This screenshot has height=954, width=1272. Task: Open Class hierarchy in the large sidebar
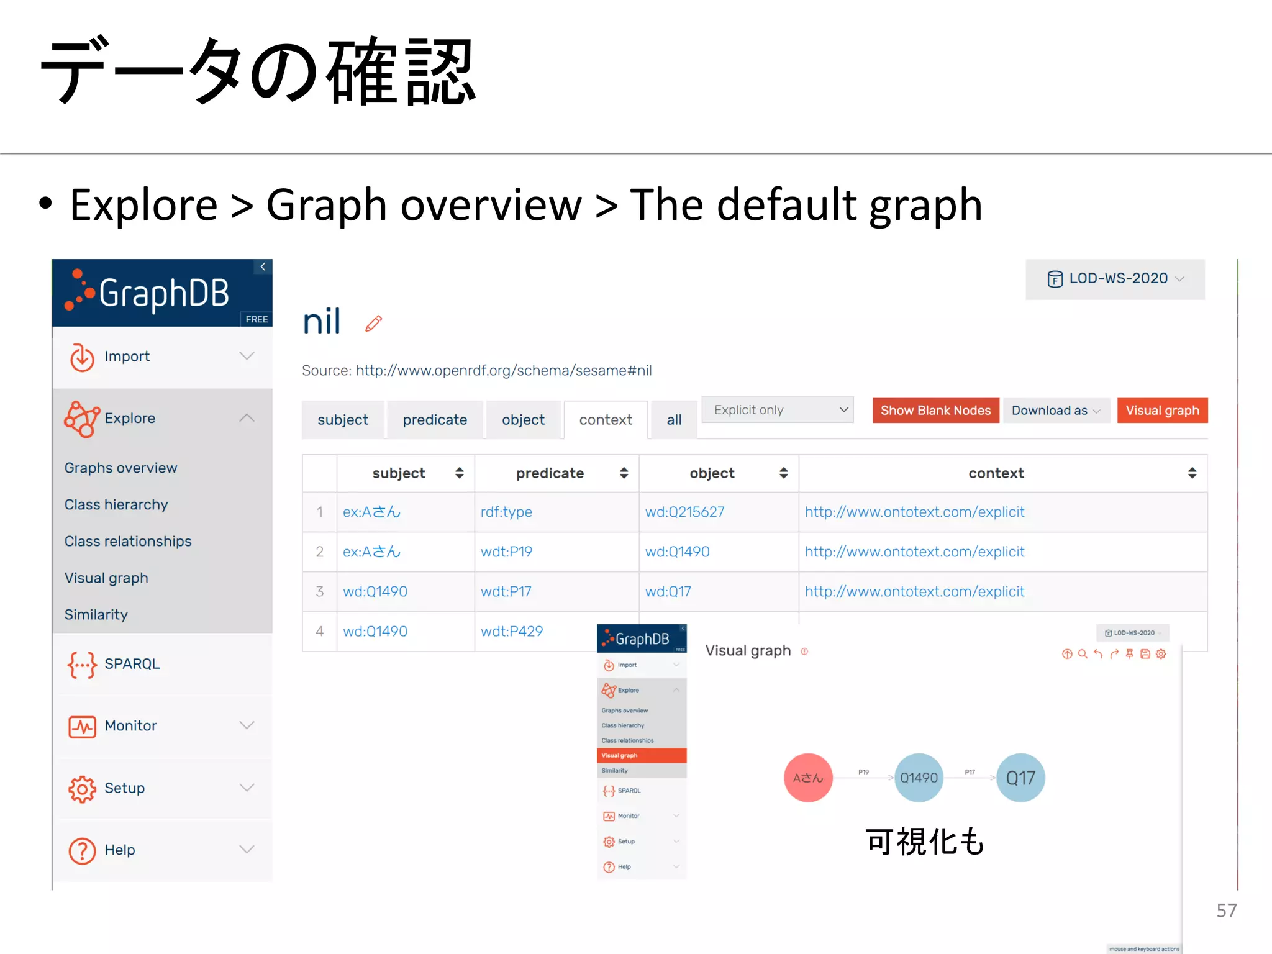pos(116,504)
